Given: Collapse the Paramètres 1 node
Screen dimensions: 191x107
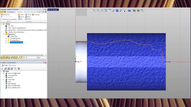Looking at the screenshot, I should click(x=4, y=34).
